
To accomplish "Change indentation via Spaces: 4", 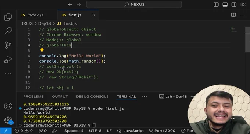I will click(74, 131).
